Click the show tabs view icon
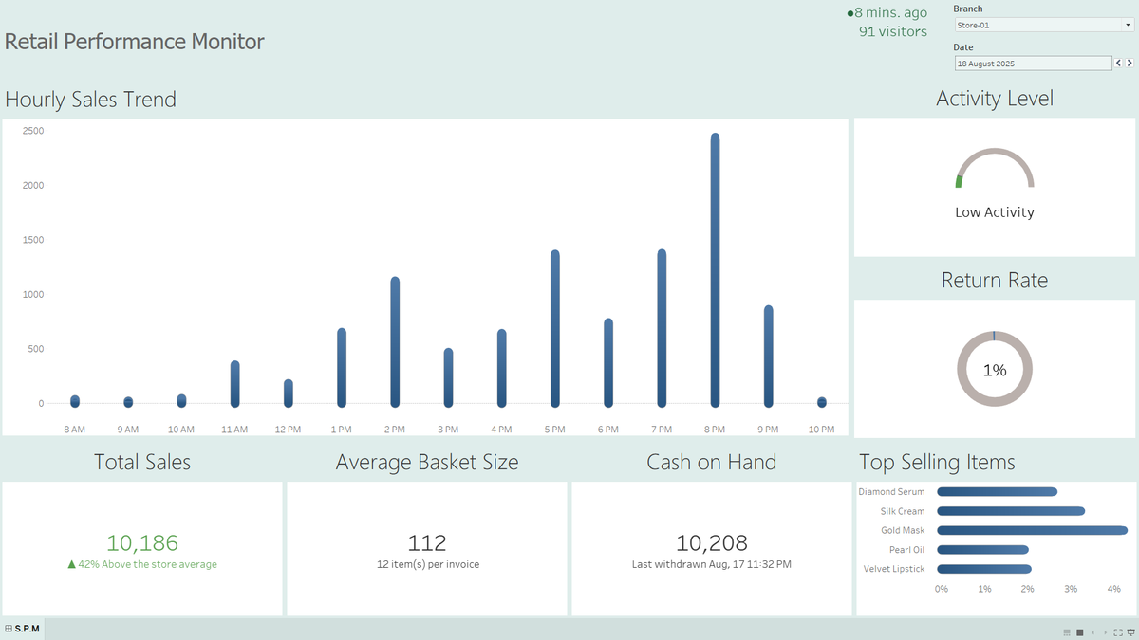The width and height of the screenshot is (1139, 640). (1080, 632)
